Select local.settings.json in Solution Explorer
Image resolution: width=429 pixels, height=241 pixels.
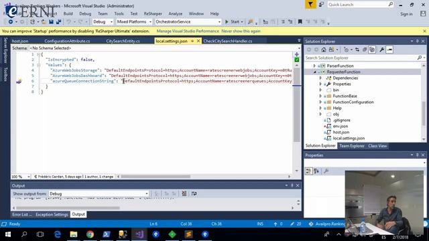coord(349,139)
